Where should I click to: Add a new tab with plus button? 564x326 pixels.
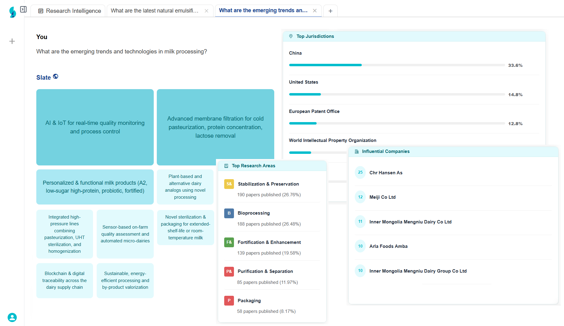pyautogui.click(x=330, y=11)
